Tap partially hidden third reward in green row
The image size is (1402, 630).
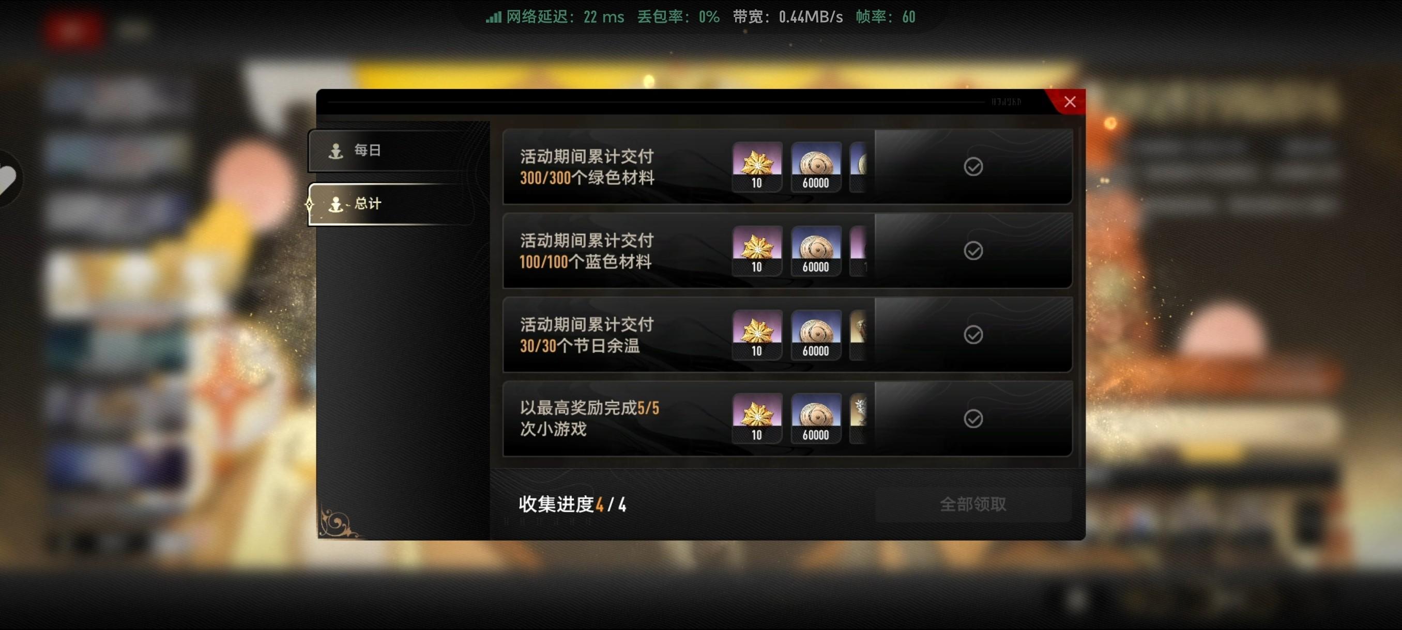(x=858, y=166)
